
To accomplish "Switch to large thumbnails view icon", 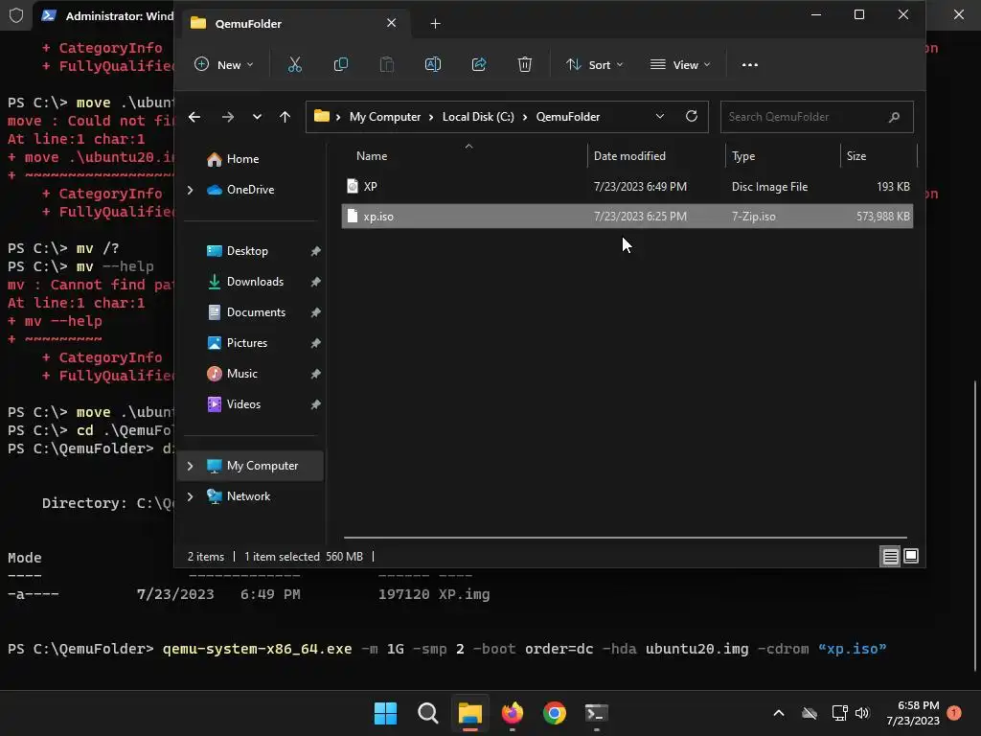I will pyautogui.click(x=911, y=556).
